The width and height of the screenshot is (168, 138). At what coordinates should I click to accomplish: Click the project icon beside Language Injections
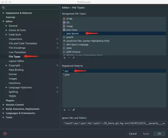57,87
